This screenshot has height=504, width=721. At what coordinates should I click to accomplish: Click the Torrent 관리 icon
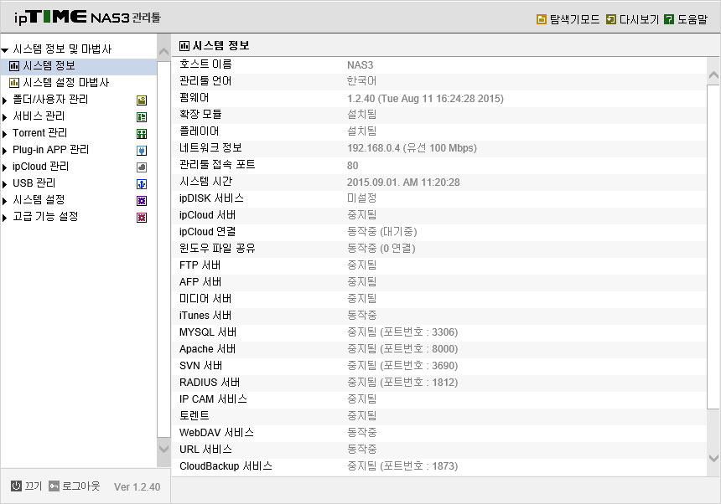click(x=142, y=134)
